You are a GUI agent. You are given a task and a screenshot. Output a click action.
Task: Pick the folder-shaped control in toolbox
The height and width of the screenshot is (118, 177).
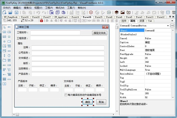pos(4,60)
